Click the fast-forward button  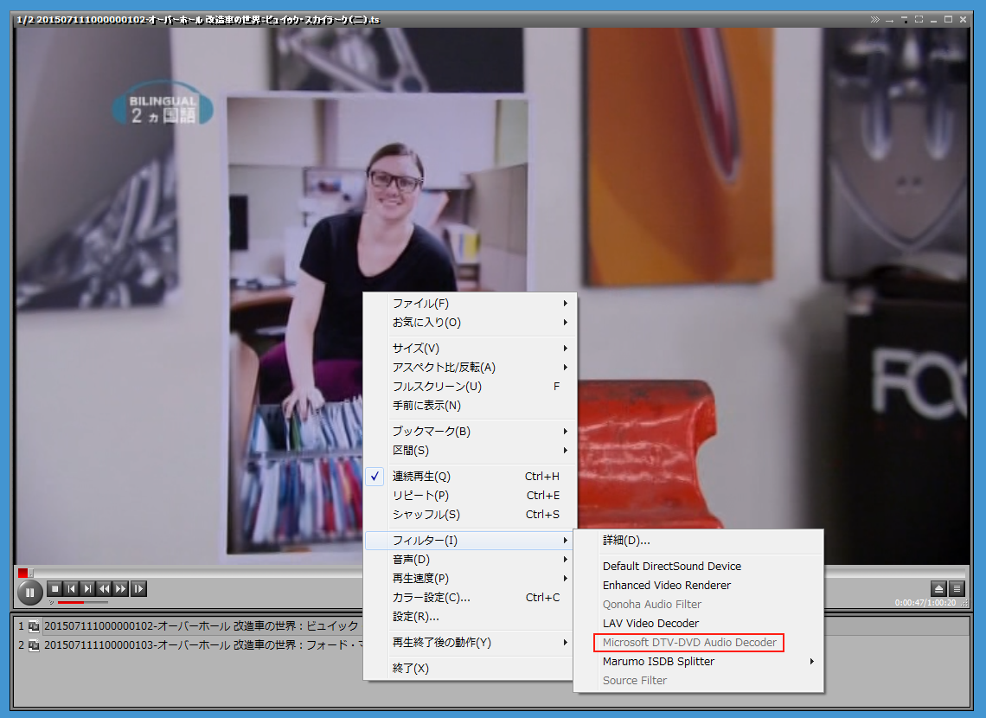coord(121,589)
